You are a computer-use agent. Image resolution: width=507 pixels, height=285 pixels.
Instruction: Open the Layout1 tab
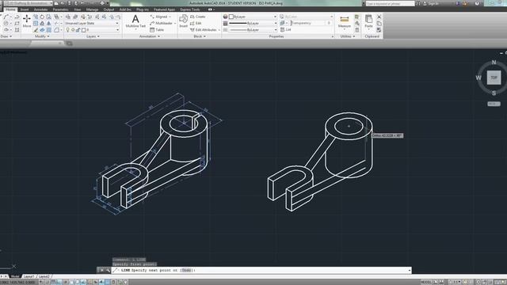tap(29, 276)
